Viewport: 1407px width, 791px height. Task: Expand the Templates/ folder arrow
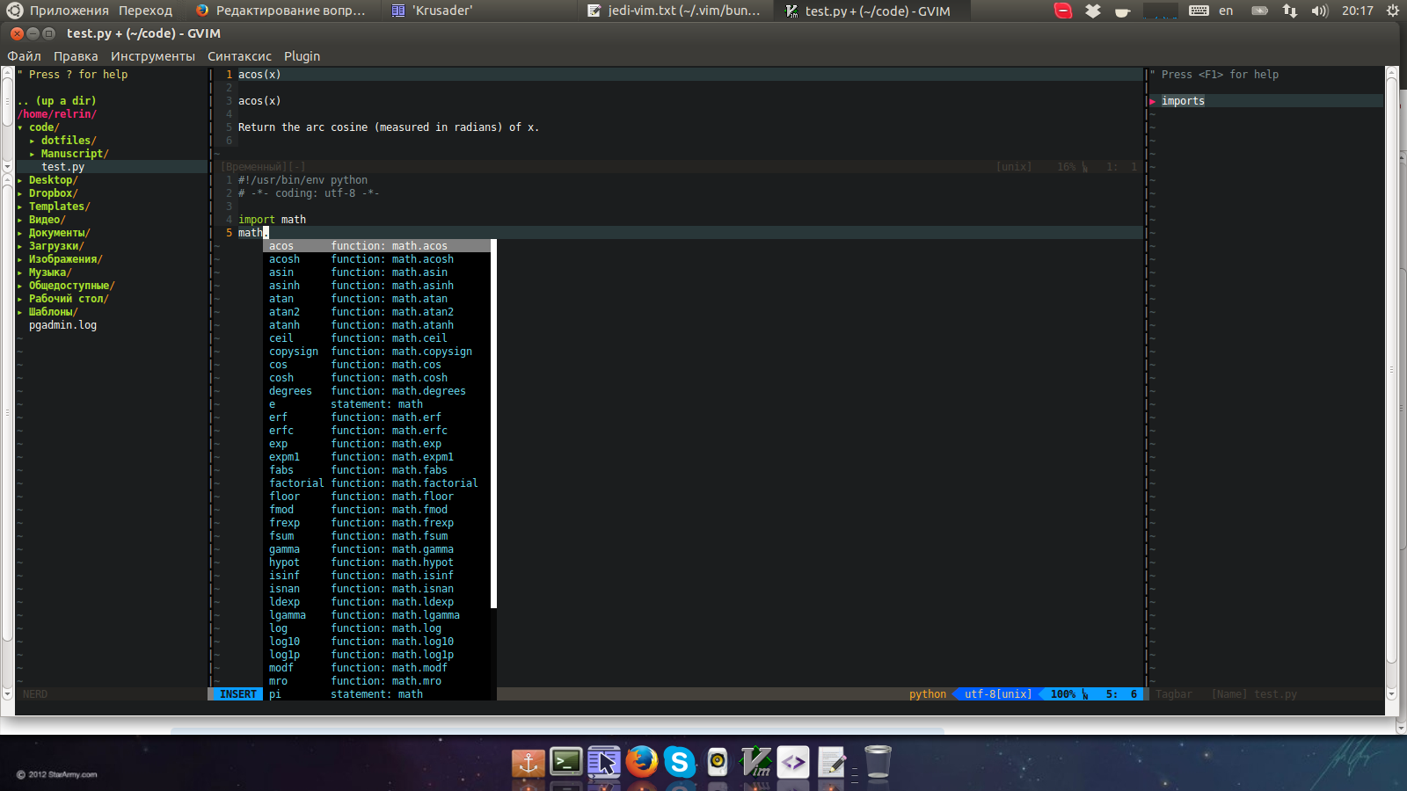coord(20,207)
